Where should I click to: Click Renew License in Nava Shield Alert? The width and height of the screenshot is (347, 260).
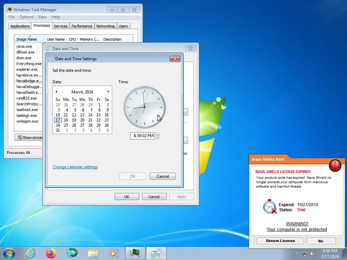(x=280, y=241)
